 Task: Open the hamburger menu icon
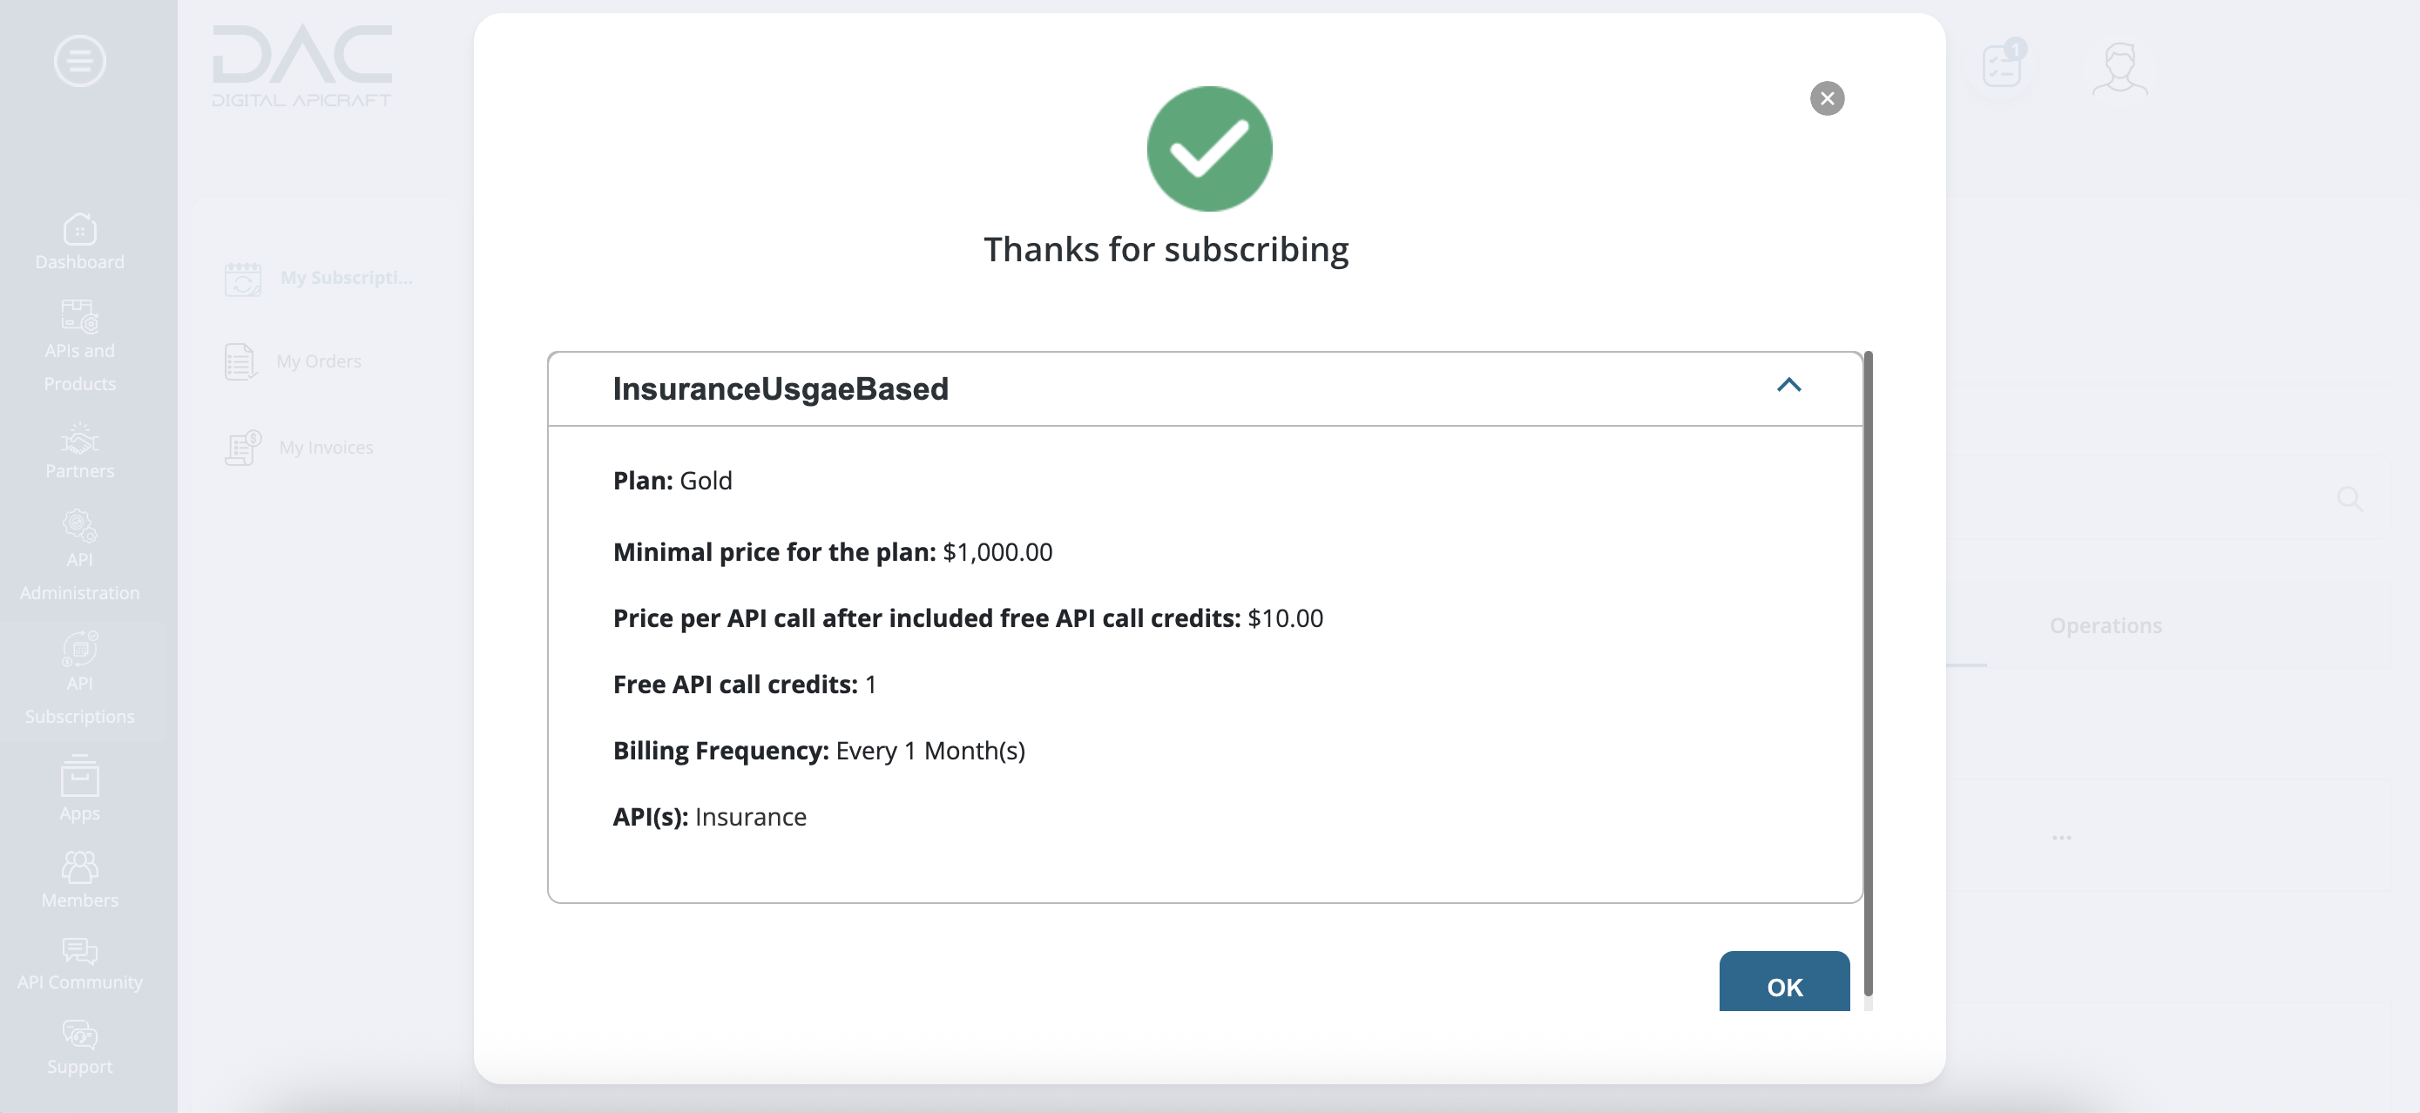click(x=80, y=61)
